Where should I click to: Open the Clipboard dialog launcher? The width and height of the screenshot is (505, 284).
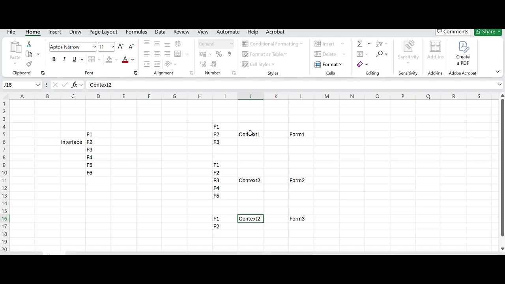click(43, 73)
